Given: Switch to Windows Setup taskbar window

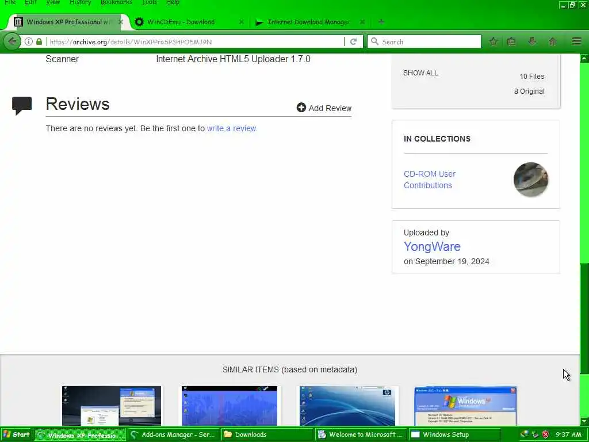Looking at the screenshot, I should click(454, 435).
